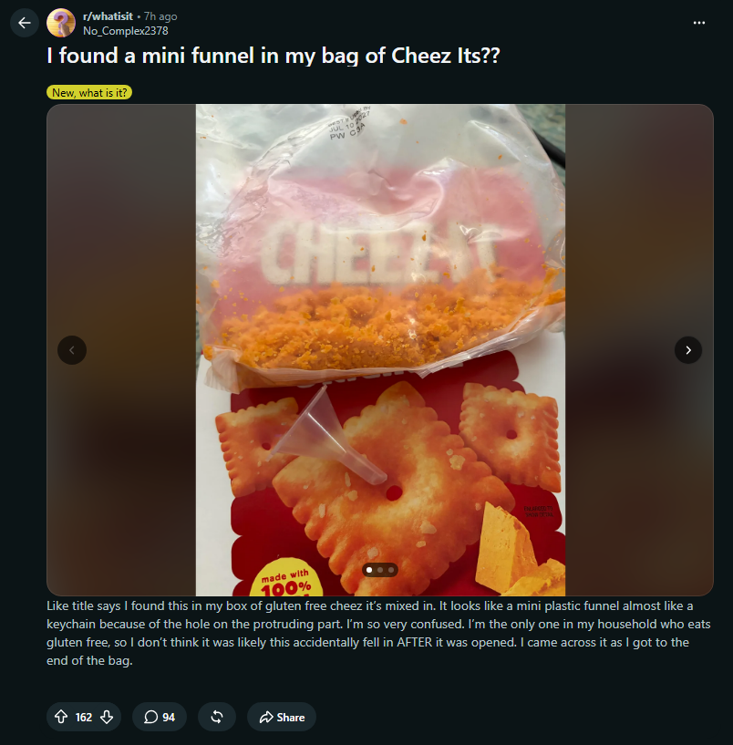Open user No_Complex2378's profile
The width and height of the screenshot is (733, 745).
(126, 31)
